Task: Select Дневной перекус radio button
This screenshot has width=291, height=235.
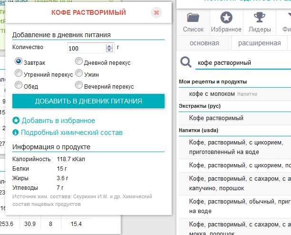Action: [x=78, y=61]
